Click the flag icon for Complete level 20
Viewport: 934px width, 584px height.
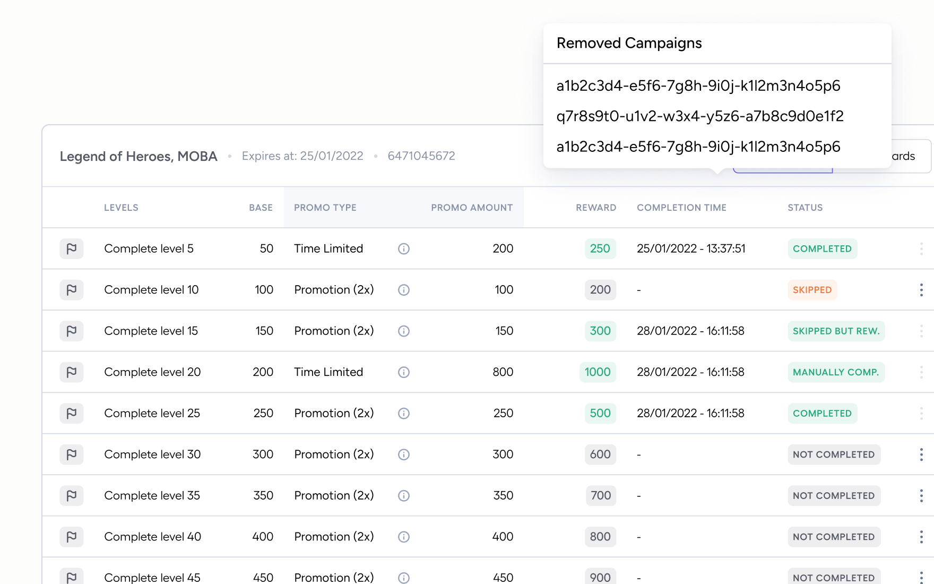pyautogui.click(x=72, y=372)
